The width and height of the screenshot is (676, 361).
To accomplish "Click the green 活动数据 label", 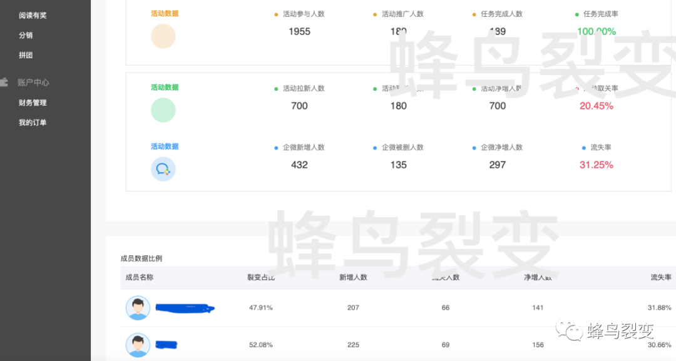I will [165, 88].
